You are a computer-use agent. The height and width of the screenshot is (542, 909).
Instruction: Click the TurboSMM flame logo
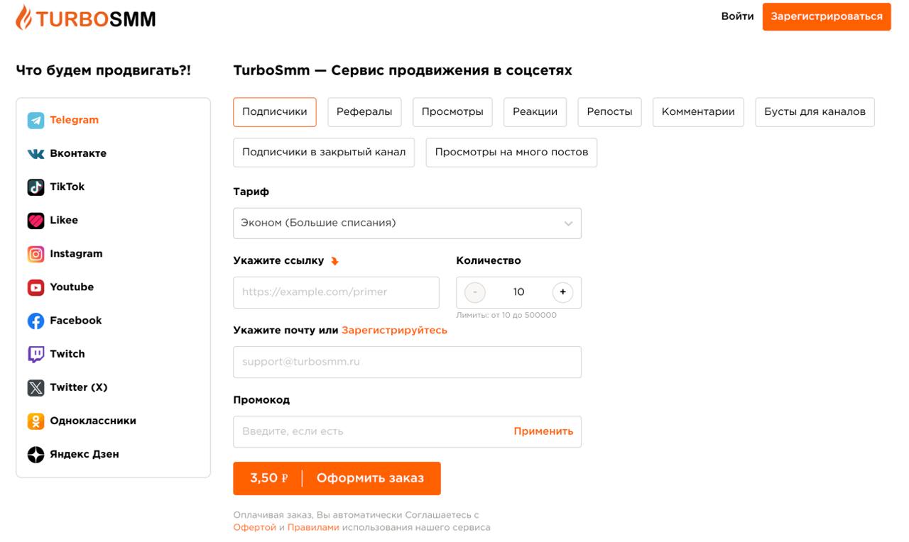tap(86, 18)
